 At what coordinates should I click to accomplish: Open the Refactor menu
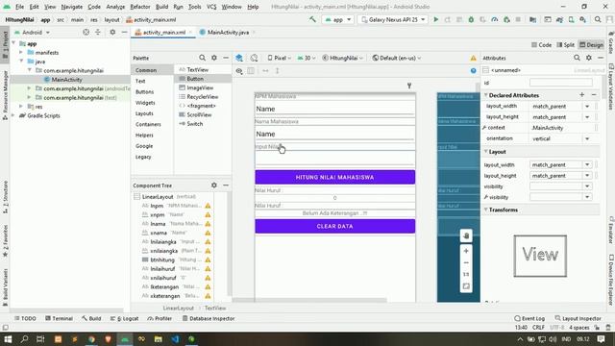(140, 7)
